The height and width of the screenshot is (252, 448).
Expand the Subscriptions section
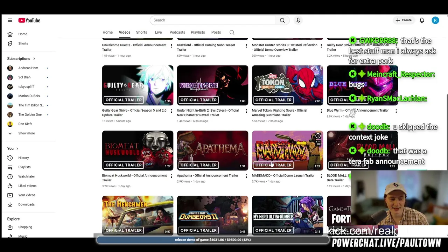click(21, 59)
